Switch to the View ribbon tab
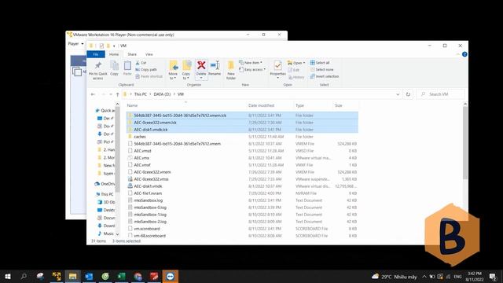 (x=149, y=54)
